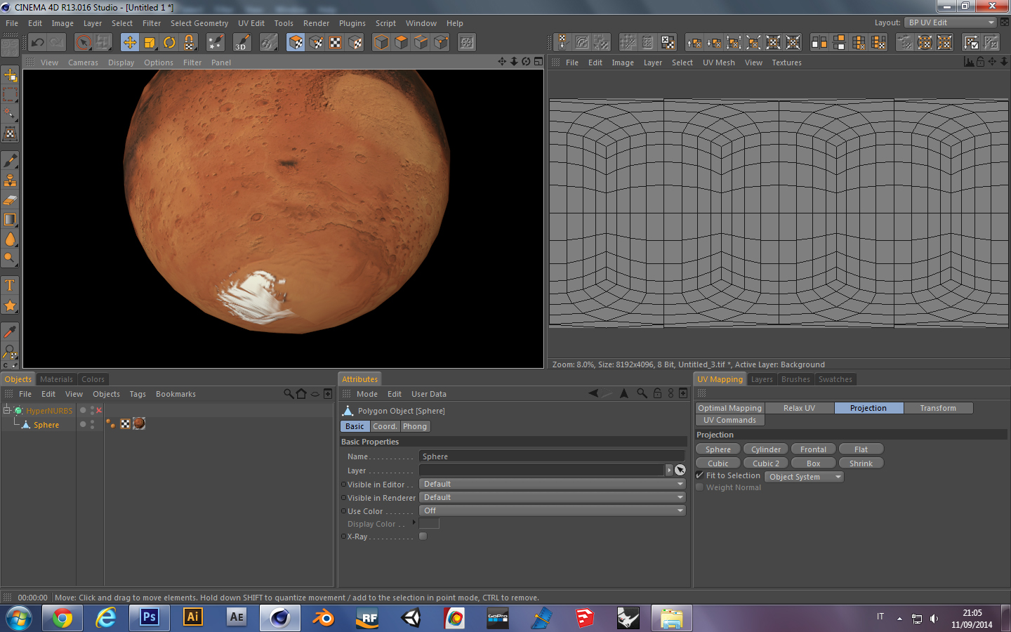Open the Select Geometry menu
Image resolution: width=1011 pixels, height=632 pixels.
199,23
